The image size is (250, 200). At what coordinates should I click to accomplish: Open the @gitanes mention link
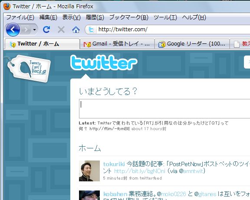click(x=207, y=194)
